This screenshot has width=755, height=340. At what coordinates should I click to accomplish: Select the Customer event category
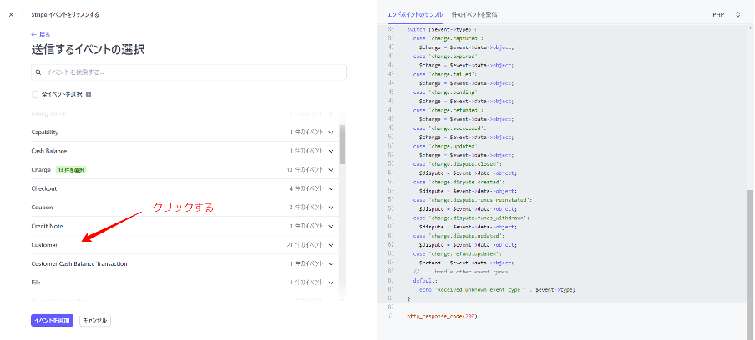point(45,245)
